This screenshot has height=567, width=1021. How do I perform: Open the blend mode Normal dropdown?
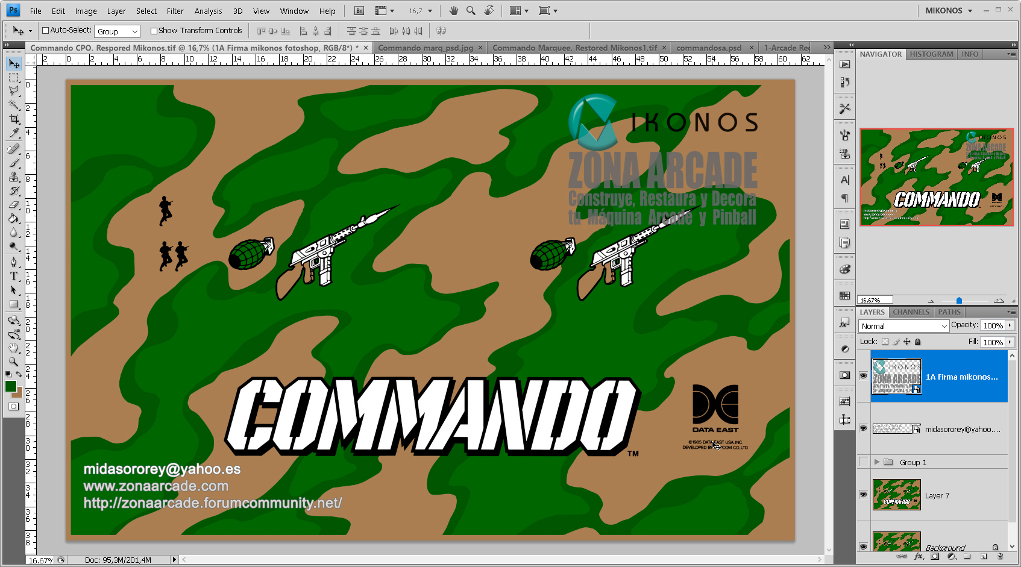(x=904, y=326)
